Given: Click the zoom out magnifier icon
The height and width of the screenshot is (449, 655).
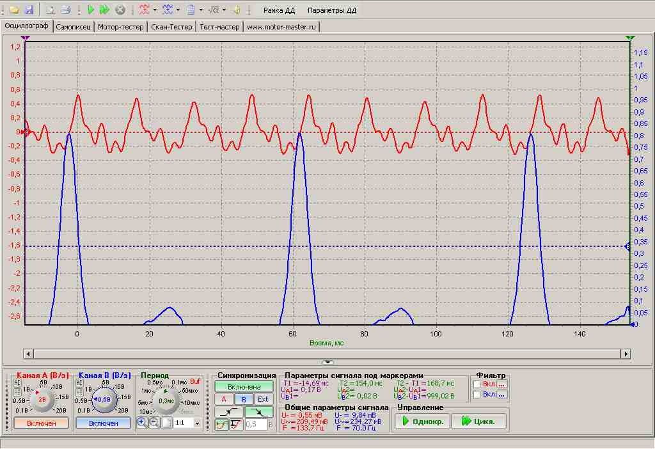Looking at the screenshot, I should point(154,423).
